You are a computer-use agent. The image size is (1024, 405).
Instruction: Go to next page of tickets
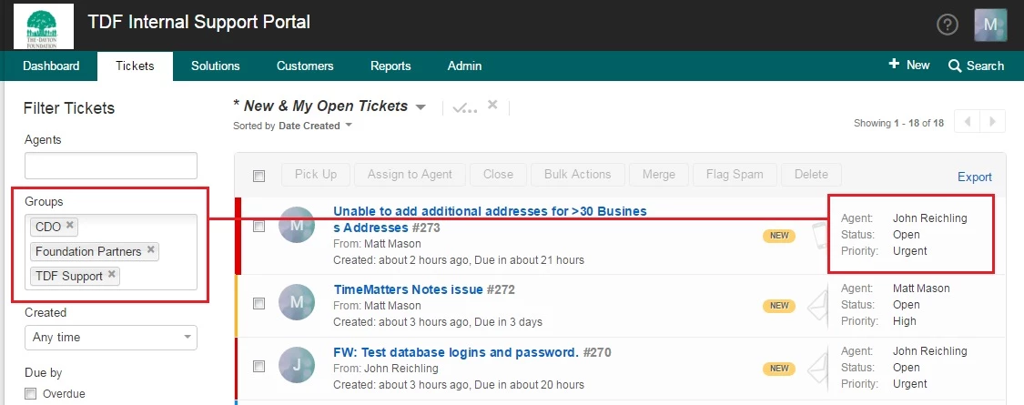click(993, 122)
